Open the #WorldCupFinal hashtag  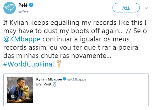coord(29,64)
